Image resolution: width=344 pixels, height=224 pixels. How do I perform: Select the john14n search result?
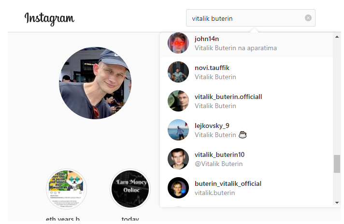tap(246, 43)
